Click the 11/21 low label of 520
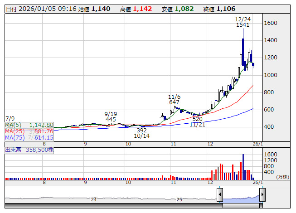Screen dimensions: 296x213 pos(197,121)
